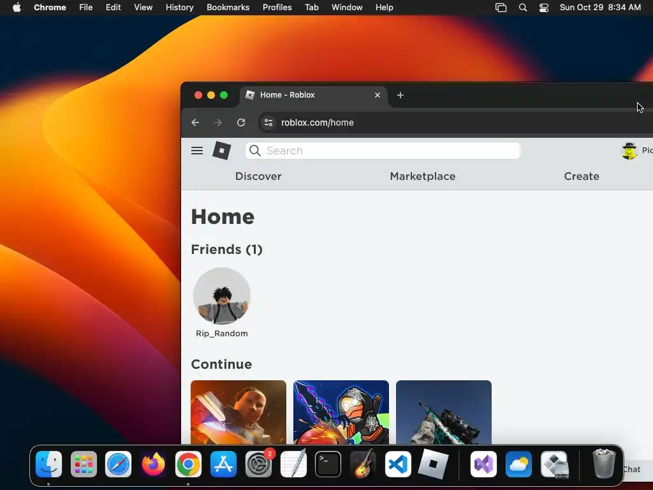Open the Apple menu
This screenshot has width=653, height=490.
(17, 8)
